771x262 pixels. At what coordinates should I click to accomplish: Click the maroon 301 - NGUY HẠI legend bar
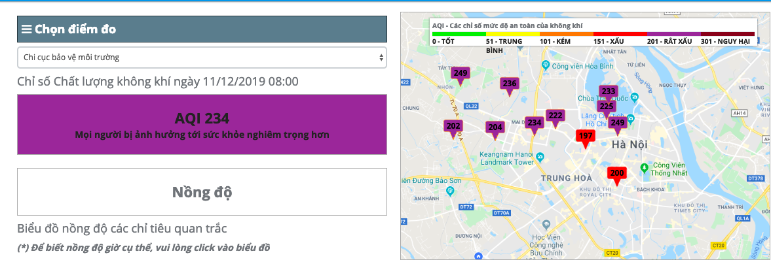[x=727, y=35]
